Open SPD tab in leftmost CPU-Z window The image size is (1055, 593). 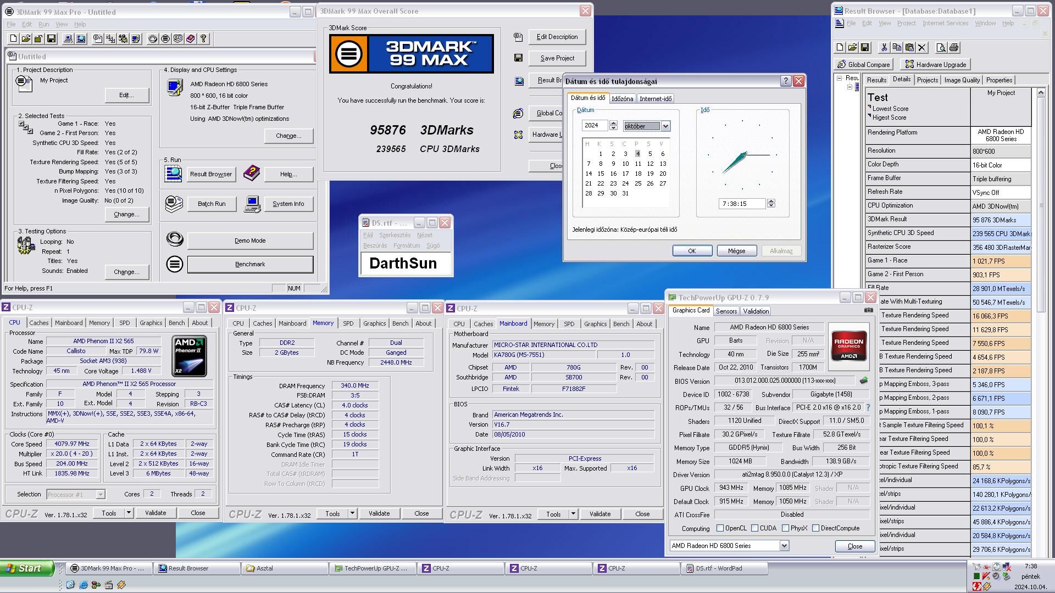point(125,323)
